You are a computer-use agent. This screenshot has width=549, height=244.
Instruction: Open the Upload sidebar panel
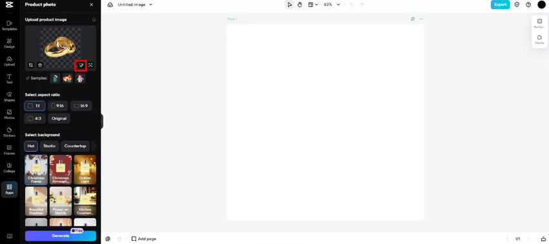pos(10,61)
